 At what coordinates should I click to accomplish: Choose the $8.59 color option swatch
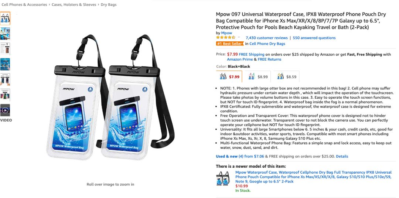point(286,76)
